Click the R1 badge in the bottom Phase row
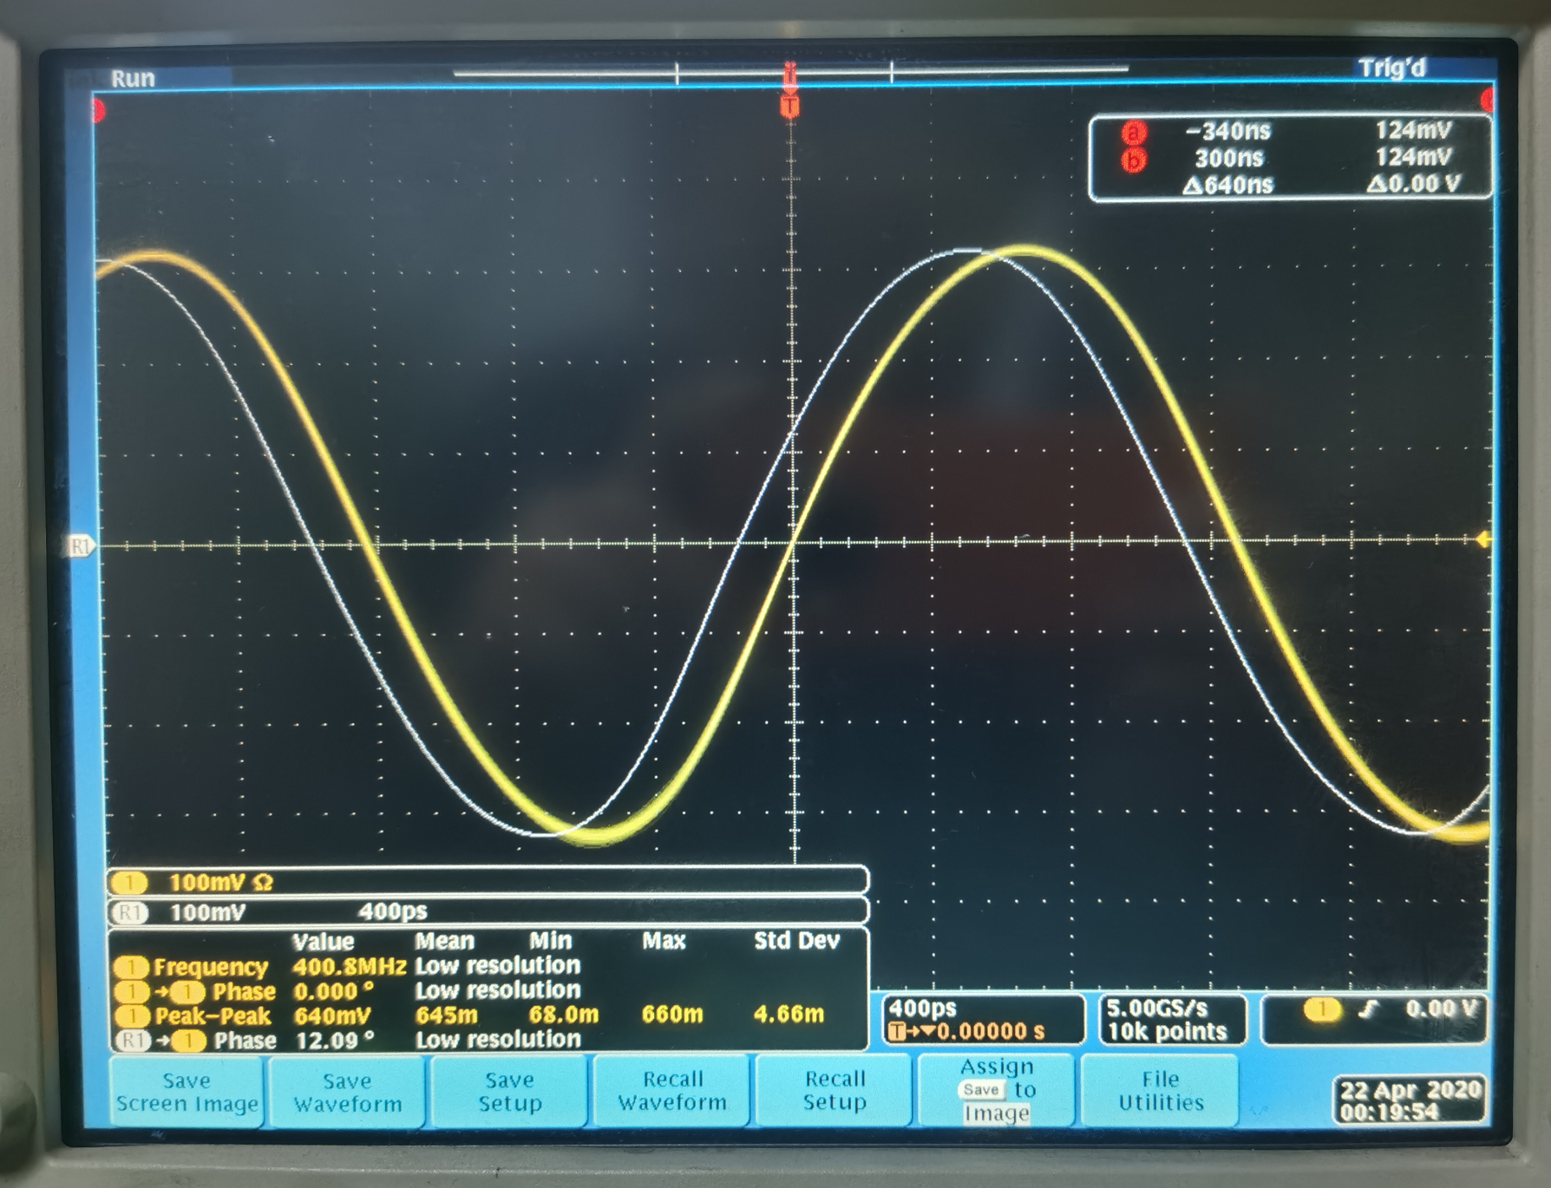The height and width of the screenshot is (1188, 1551). point(132,1041)
